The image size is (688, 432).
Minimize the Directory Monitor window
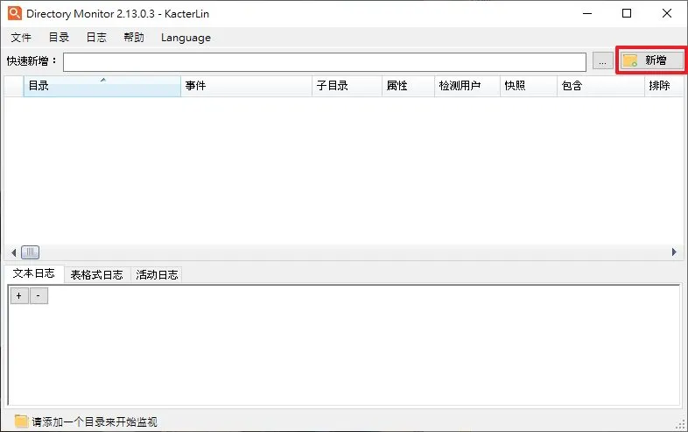pyautogui.click(x=587, y=14)
